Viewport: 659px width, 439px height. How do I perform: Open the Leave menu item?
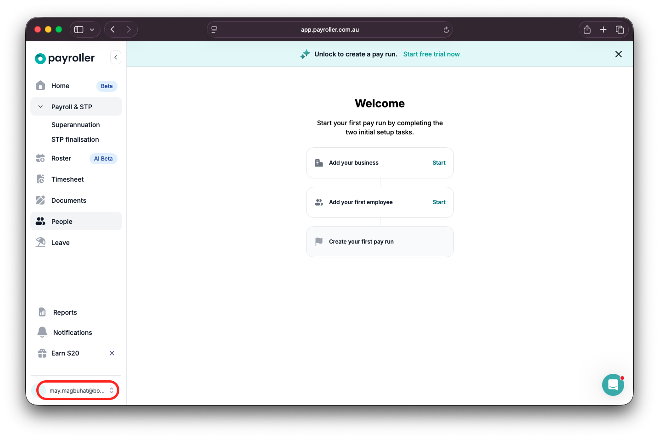(76, 243)
